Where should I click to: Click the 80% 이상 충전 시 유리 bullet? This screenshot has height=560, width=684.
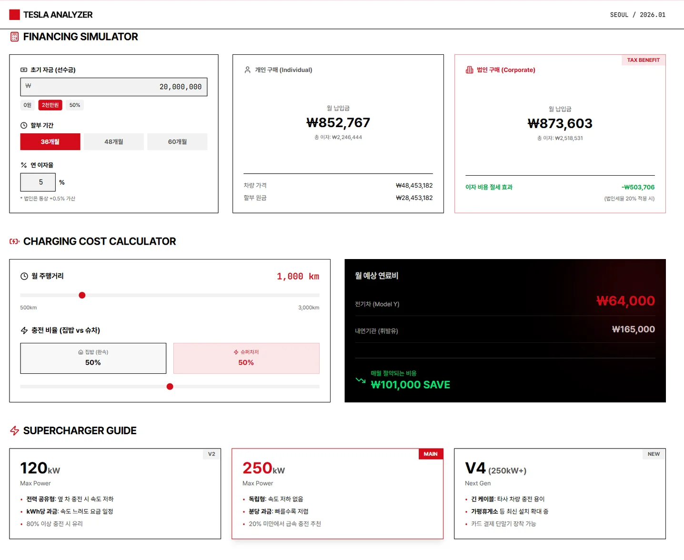55,524
